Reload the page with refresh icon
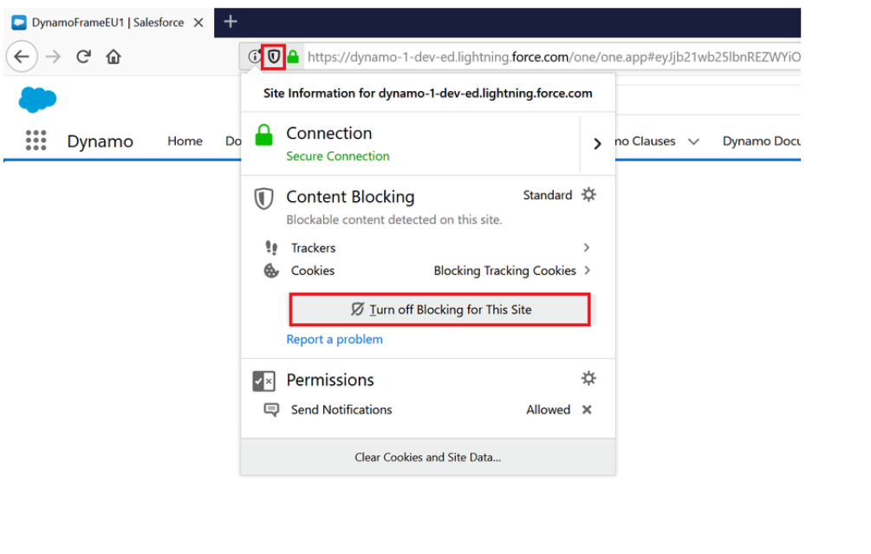The width and height of the screenshot is (871, 554). pos(83,57)
